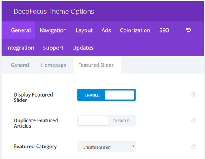Select the General main tab
The image size is (205, 159).
point(18,30)
